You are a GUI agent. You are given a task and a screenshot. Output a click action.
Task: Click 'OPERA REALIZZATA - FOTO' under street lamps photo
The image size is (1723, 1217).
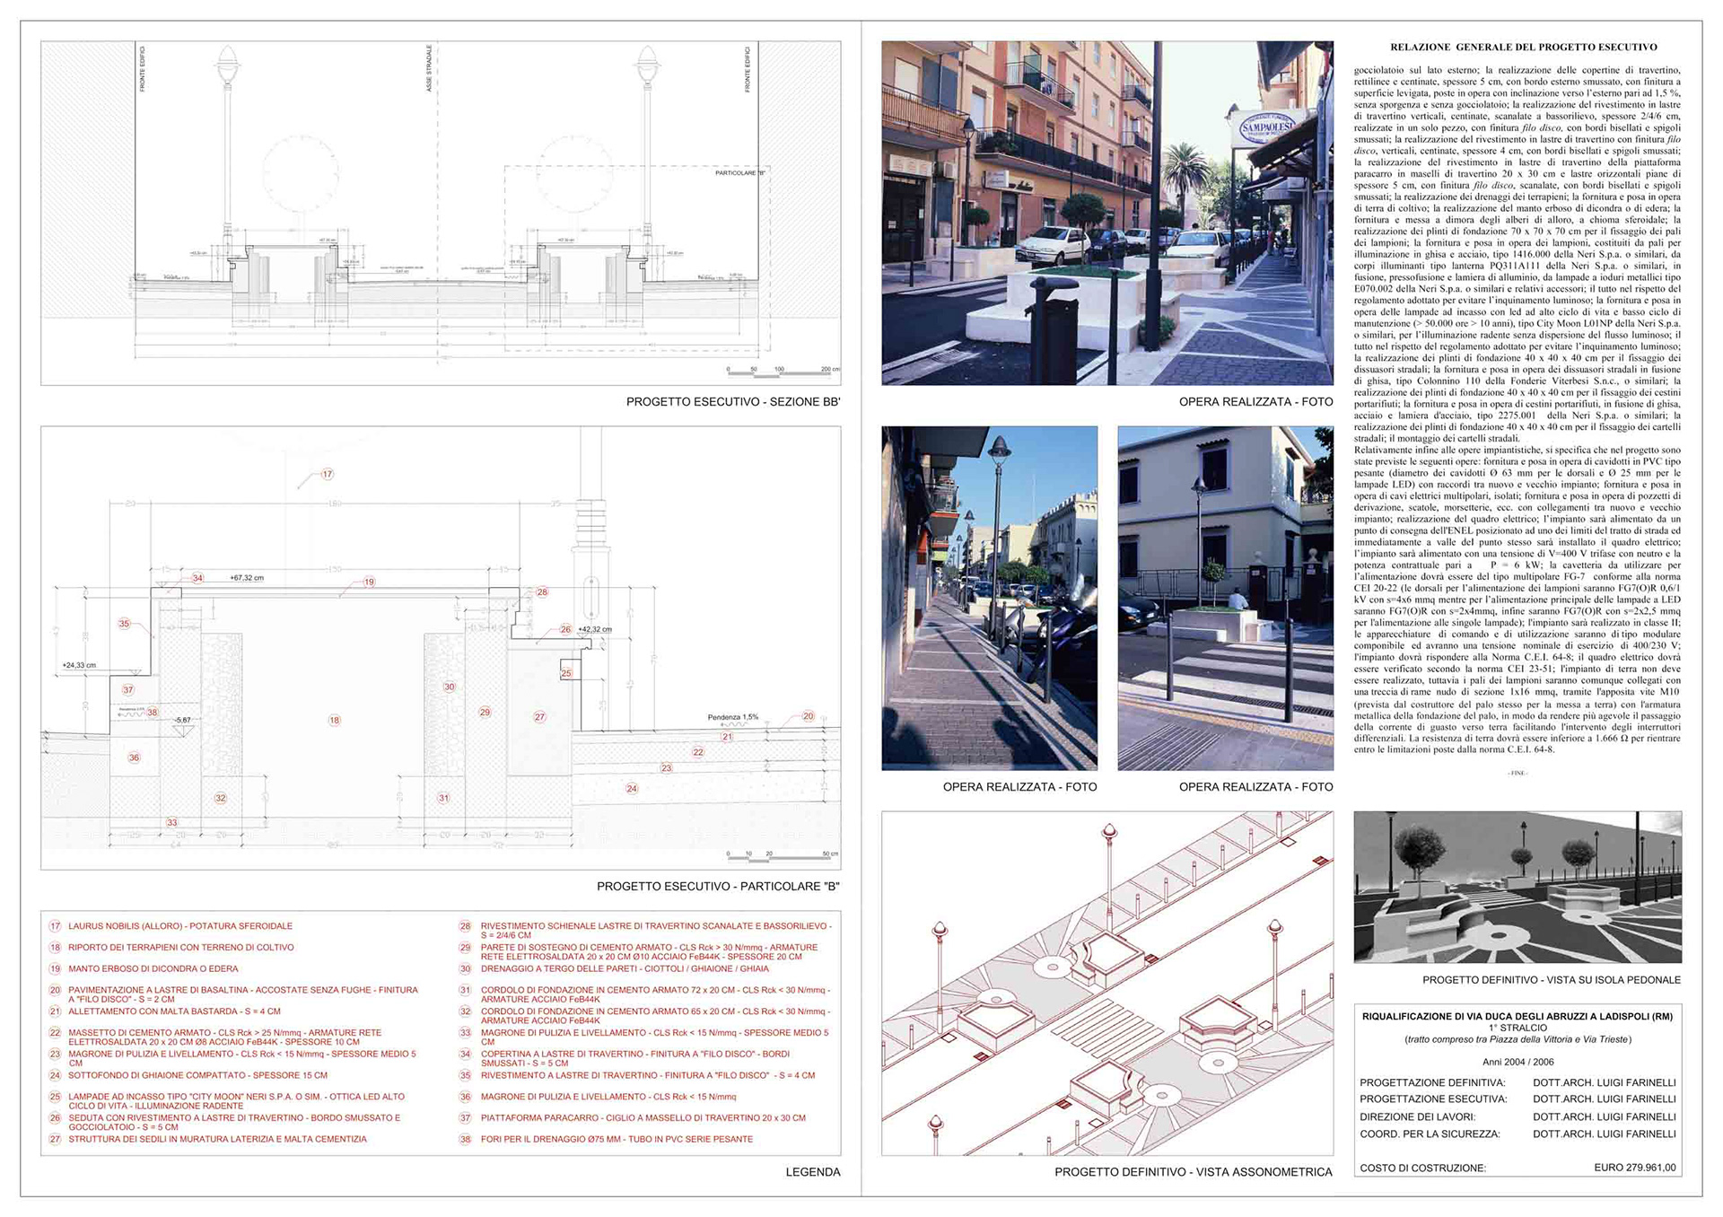click(1019, 787)
